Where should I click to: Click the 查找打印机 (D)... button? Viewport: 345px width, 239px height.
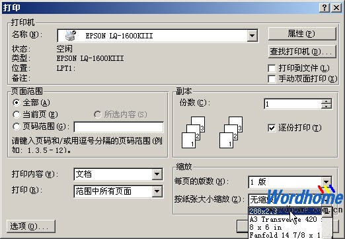pos(302,52)
